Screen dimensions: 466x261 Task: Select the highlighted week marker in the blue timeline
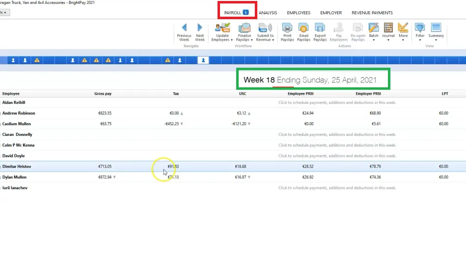point(203,60)
